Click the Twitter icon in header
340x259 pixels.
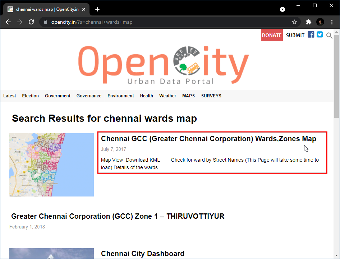click(320, 35)
